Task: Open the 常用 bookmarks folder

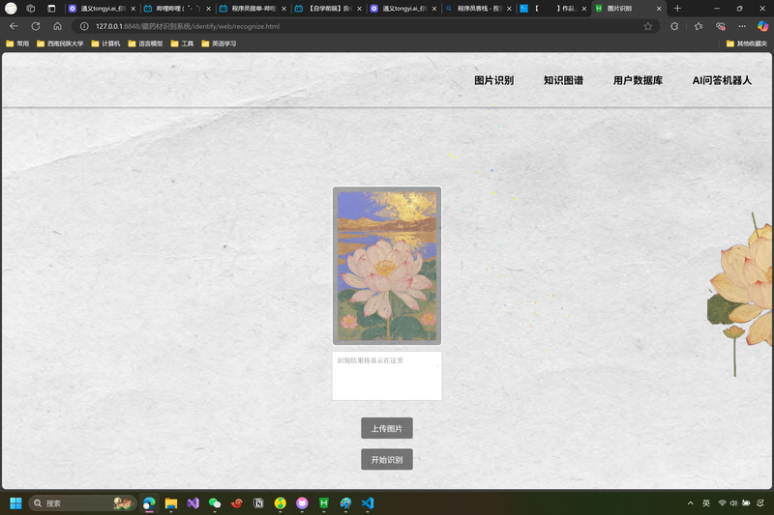Action: (17, 43)
